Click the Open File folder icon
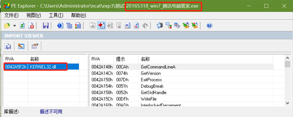Image resolution: width=293 pixels, height=117 pixels. pos(7,26)
